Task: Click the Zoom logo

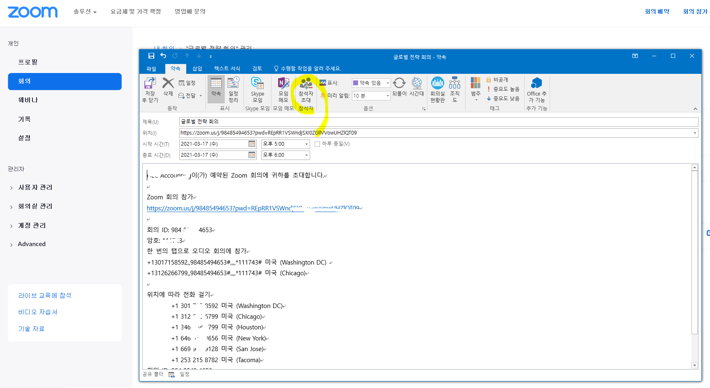Action: pyautogui.click(x=33, y=12)
